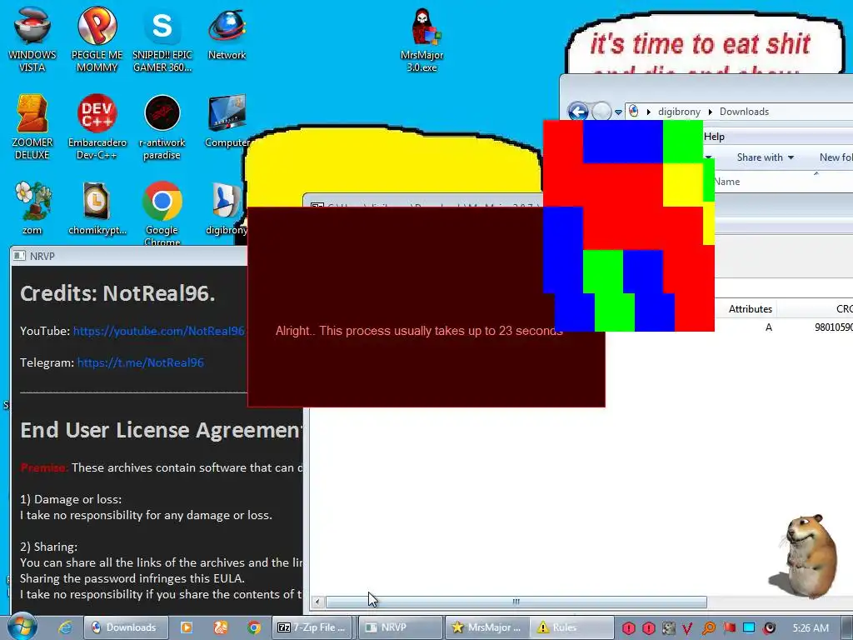
Task: Open the Network desktop icon
Action: point(227,33)
